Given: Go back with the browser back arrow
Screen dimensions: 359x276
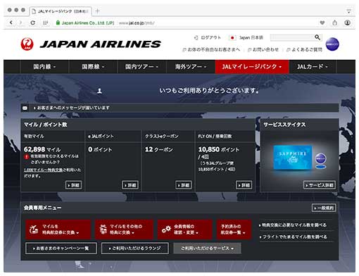Looking at the screenshot, I should 11,23.
